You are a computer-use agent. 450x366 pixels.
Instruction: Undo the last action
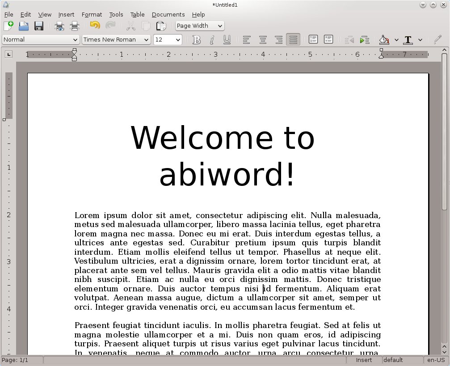(x=95, y=26)
